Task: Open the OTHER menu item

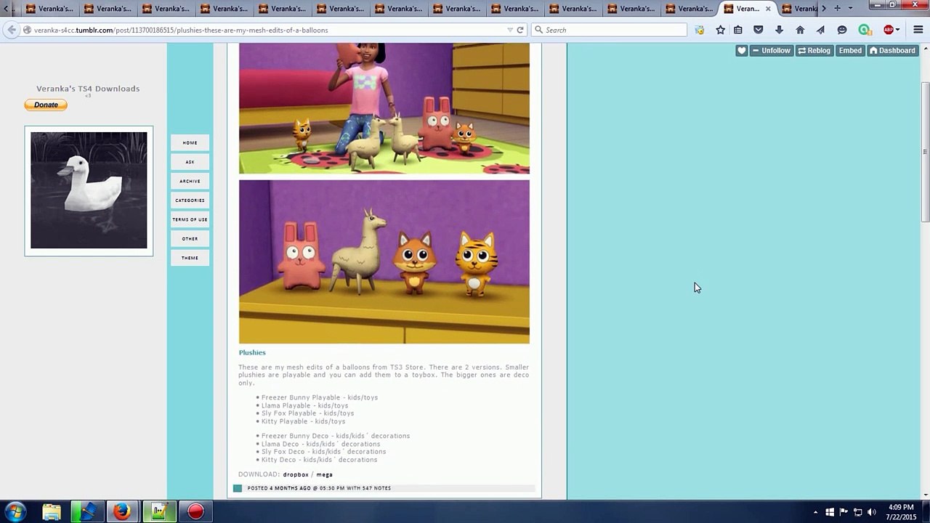Action: 190,238
